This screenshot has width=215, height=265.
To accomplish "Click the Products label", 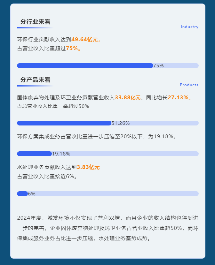I will tap(189, 85).
